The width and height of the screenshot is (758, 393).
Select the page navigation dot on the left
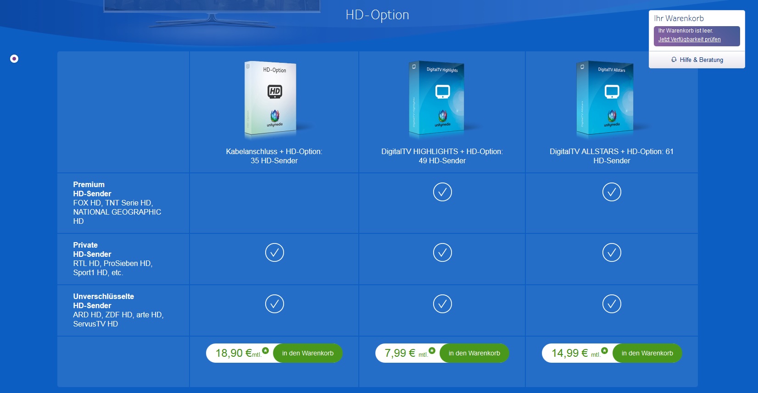click(14, 59)
